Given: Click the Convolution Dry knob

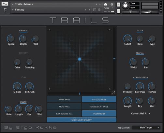Looking at the screenshot, I should tap(140, 101).
